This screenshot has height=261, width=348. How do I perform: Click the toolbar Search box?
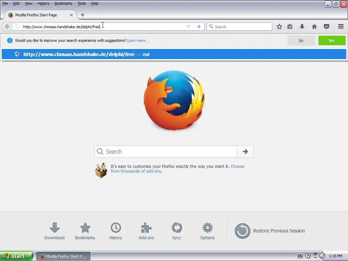239,27
